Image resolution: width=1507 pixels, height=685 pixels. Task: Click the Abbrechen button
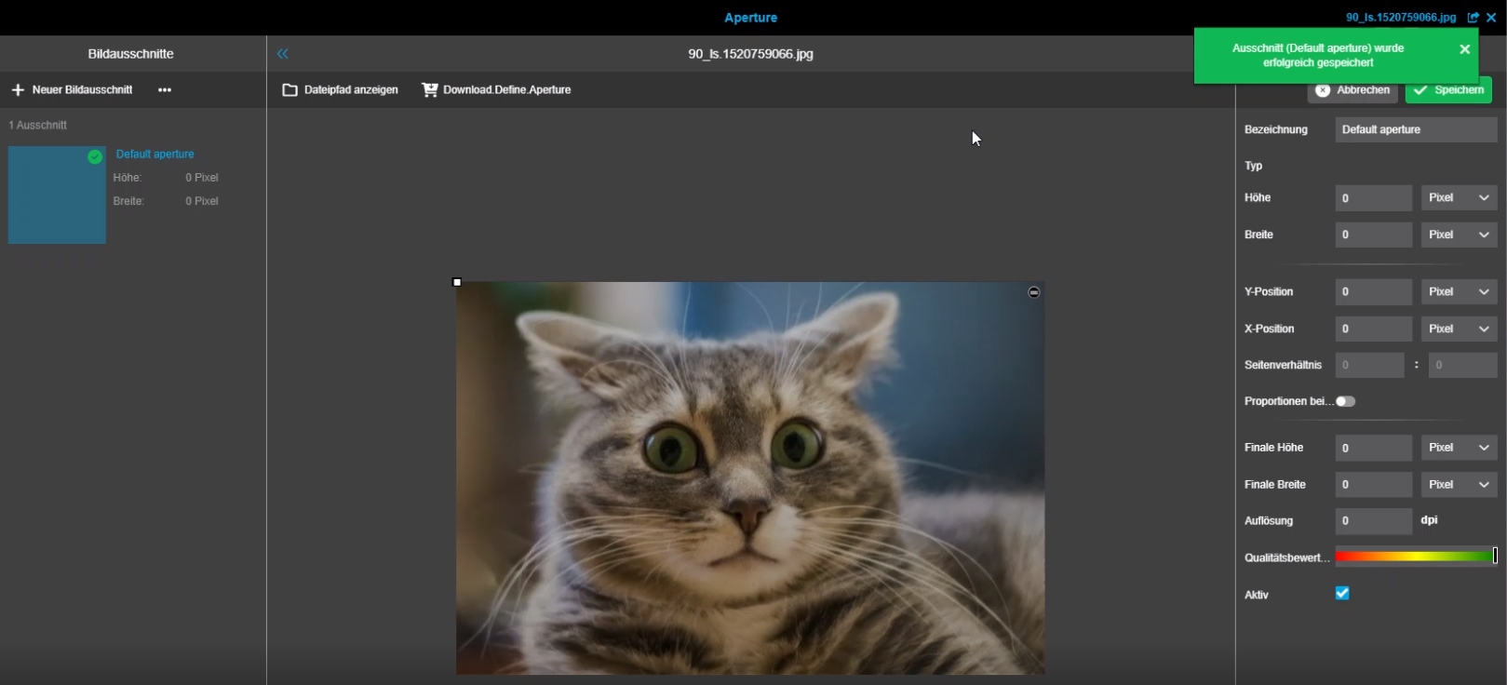click(x=1352, y=90)
